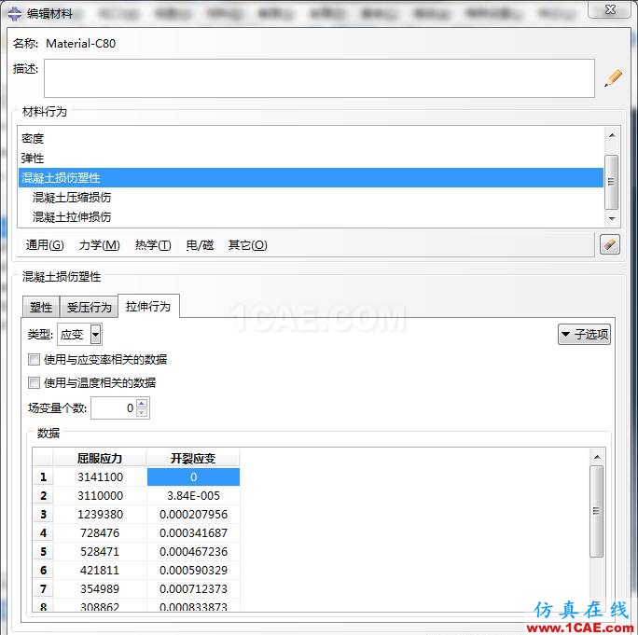This screenshot has height=635, width=638.
Task: Click the Abaqus logo in title bar
Action: click(x=15, y=13)
